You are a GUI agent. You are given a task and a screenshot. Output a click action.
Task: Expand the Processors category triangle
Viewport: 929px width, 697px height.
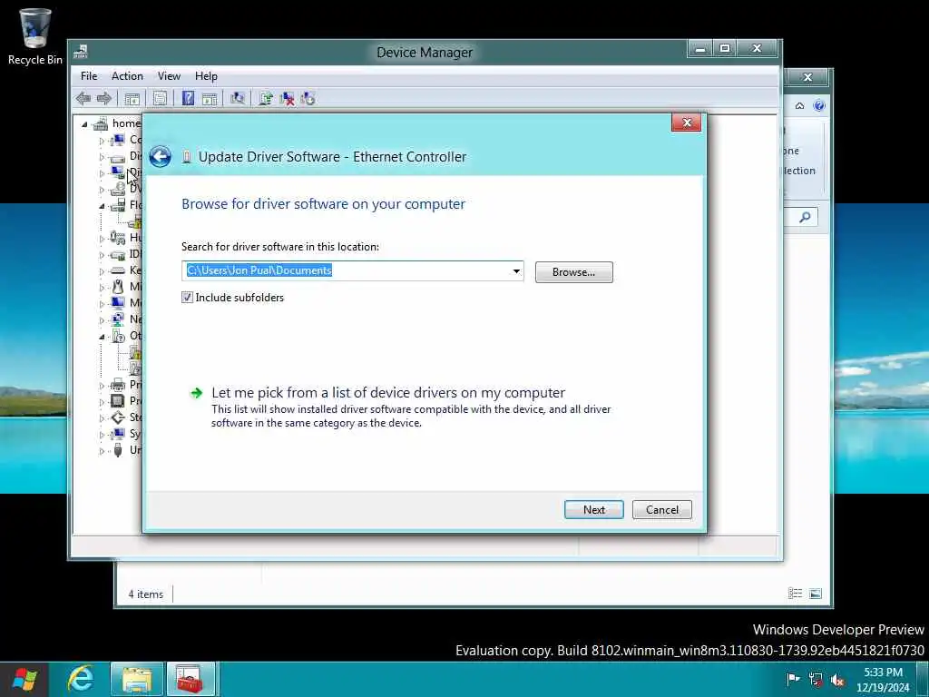(102, 402)
